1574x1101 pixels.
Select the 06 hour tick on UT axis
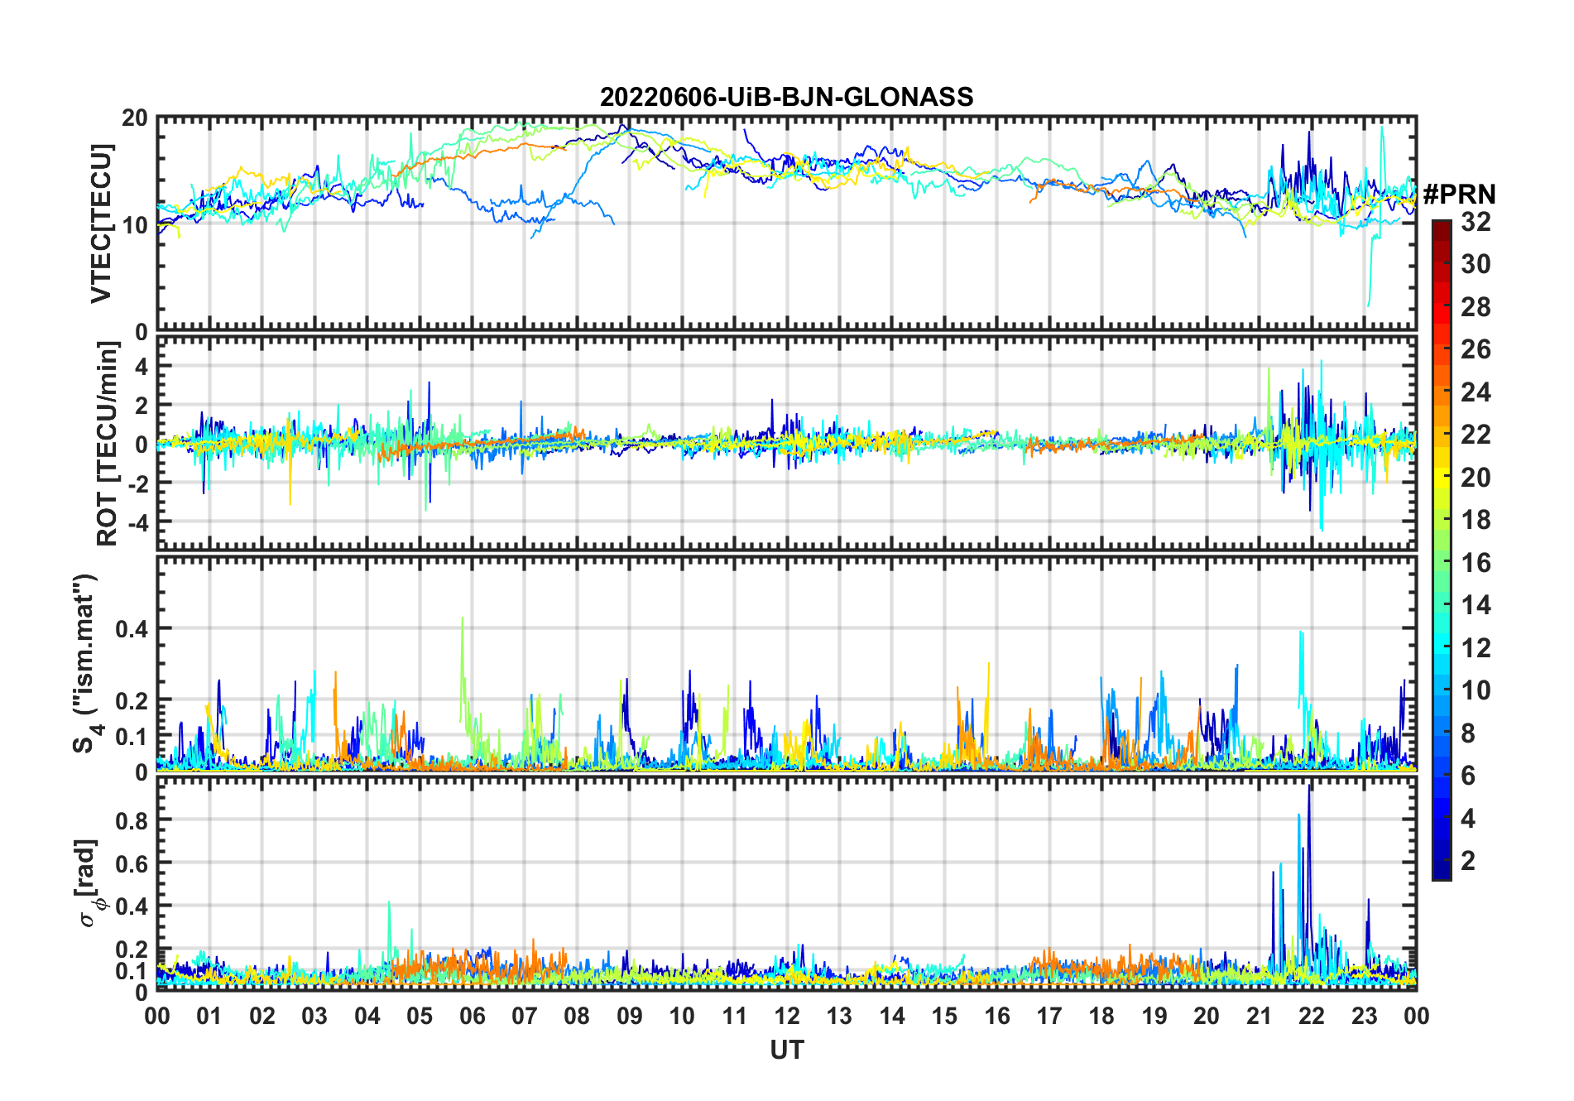[472, 1016]
